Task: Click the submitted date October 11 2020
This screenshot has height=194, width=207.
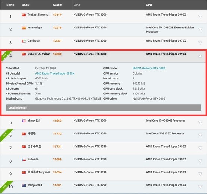Action: (x=46, y=68)
